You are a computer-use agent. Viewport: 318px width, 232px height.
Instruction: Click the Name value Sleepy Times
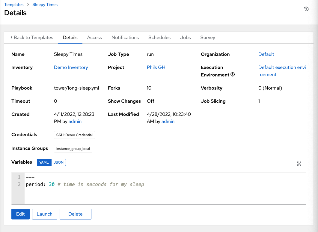(68, 54)
